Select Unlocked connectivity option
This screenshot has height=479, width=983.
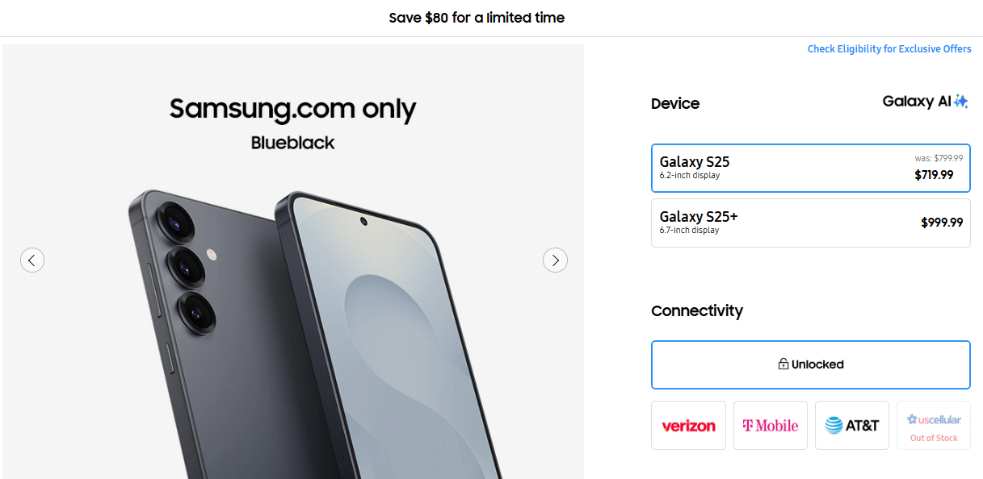(811, 364)
